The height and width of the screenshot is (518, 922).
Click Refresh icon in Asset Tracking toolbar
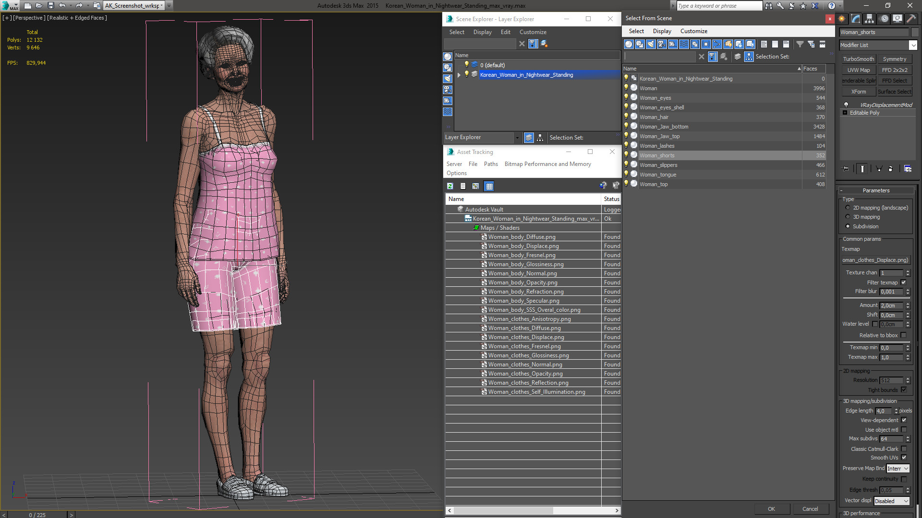click(450, 186)
